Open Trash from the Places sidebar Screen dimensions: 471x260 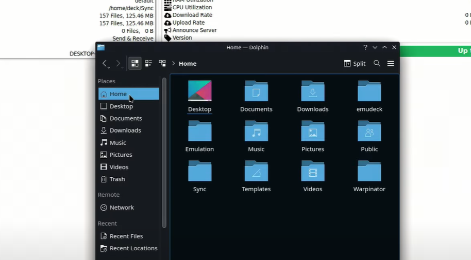[x=128, y=179]
